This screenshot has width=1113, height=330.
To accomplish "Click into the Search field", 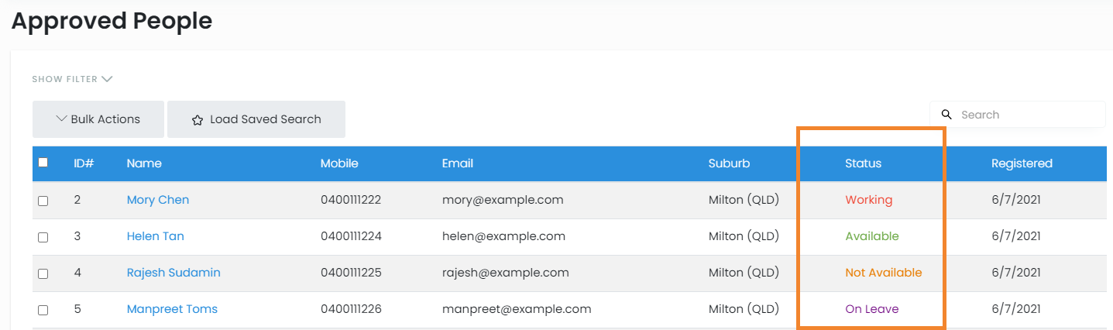I will [1026, 115].
